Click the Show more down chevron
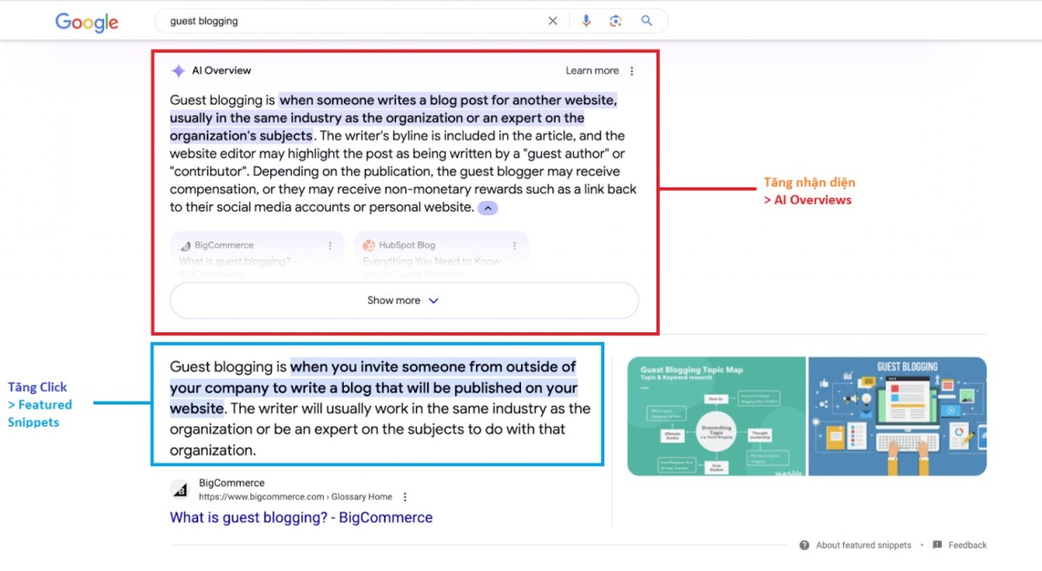Screen dimensions: 1042x571 tap(433, 300)
